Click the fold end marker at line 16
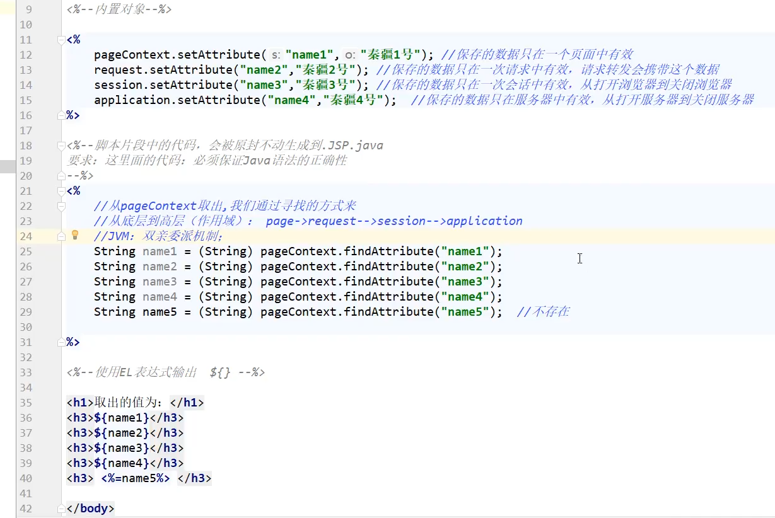775x518 pixels. (x=61, y=115)
